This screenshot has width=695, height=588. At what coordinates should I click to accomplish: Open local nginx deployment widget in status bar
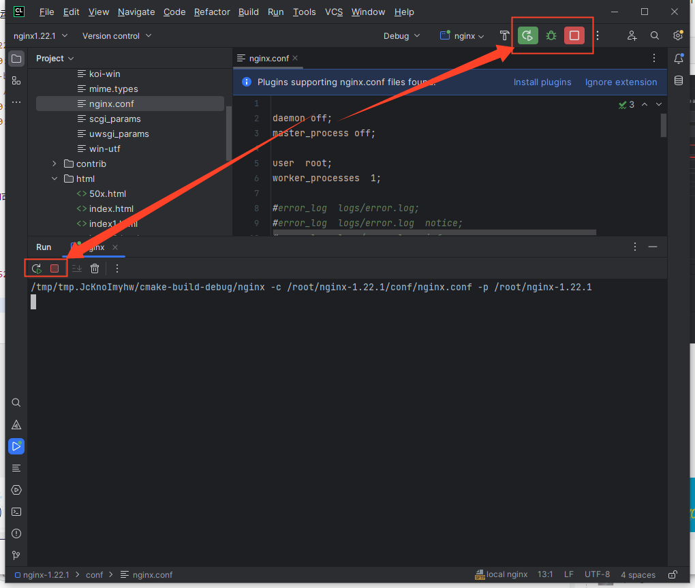point(501,574)
